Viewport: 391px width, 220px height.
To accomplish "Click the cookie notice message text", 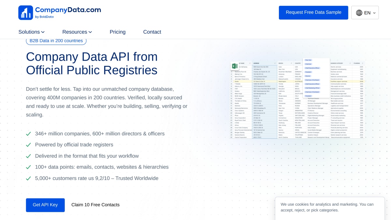I will coord(327,207).
